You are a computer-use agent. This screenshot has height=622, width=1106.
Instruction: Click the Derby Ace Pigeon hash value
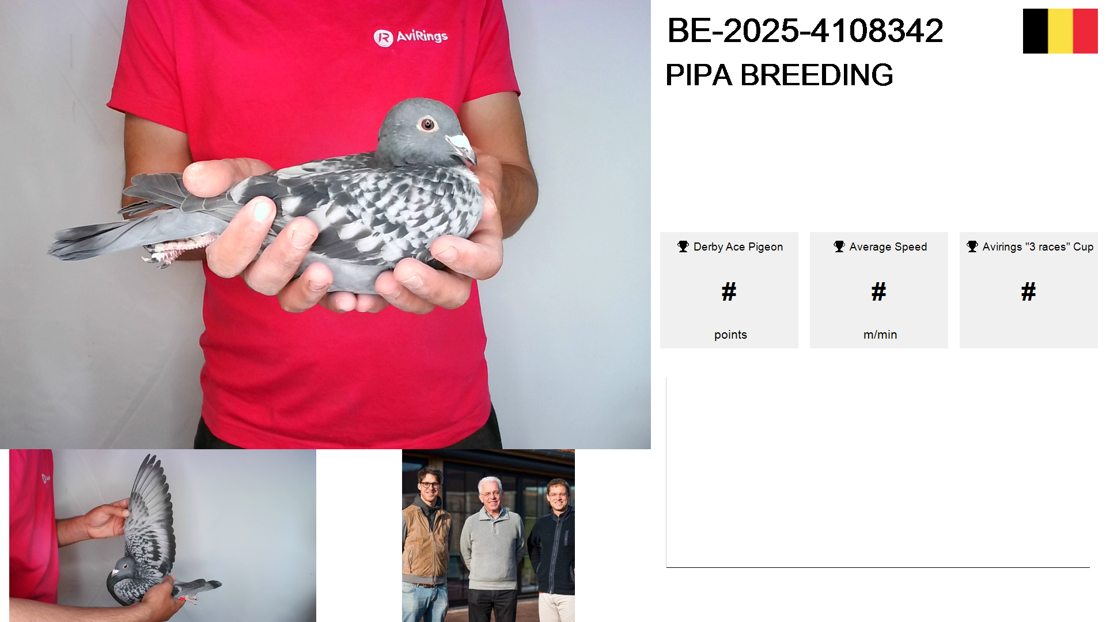tap(729, 291)
